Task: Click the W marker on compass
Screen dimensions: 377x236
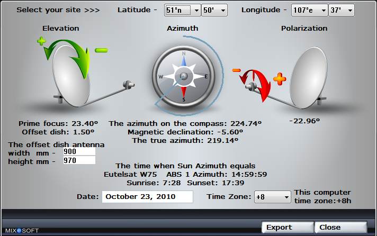Action: [x=160, y=77]
